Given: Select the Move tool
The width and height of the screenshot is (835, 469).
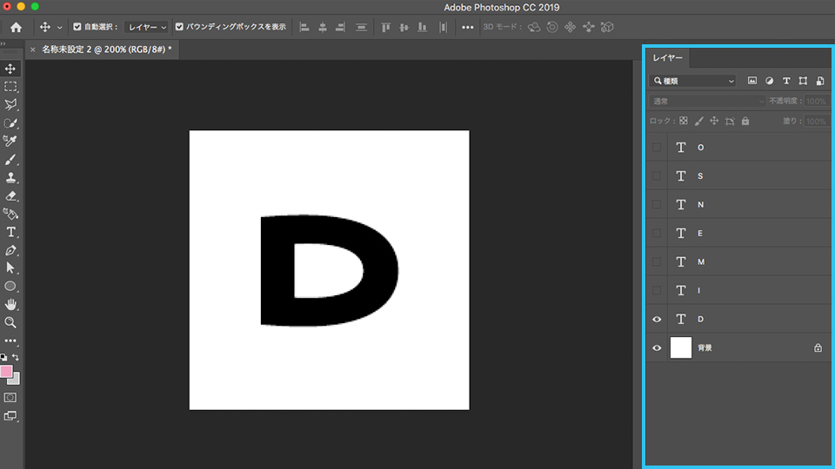Looking at the screenshot, I should point(10,69).
